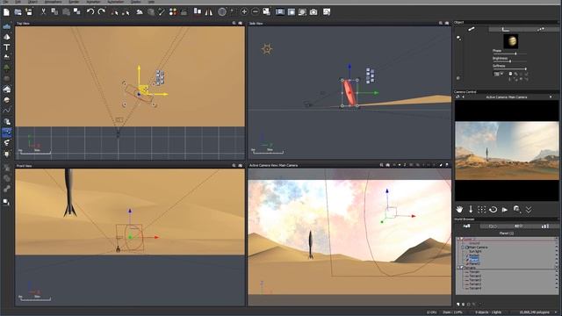
Task: Select the water tool in left toolbar
Action: click(x=6, y=26)
